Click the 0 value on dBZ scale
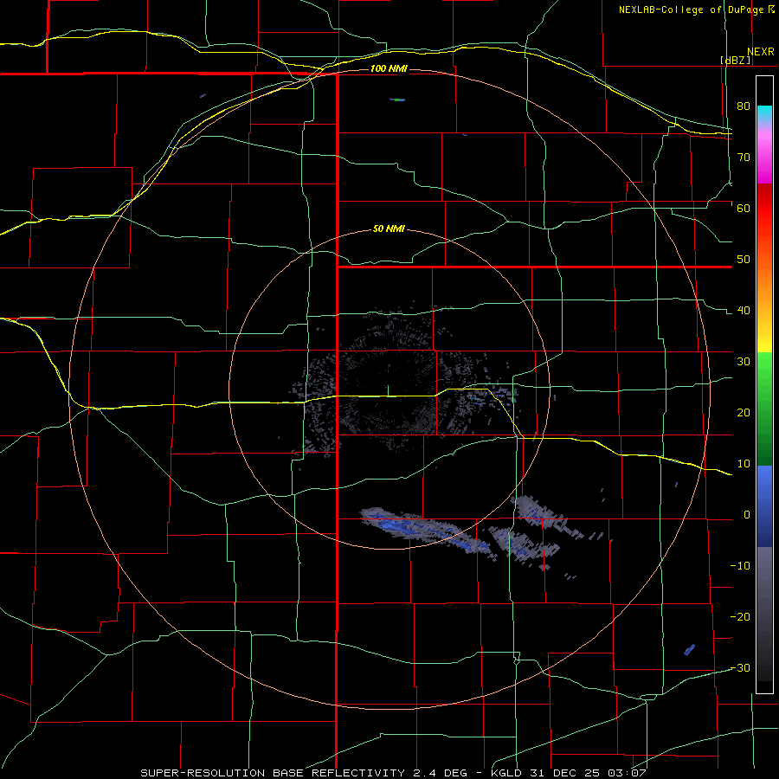Screen dimensions: 779x779 [x=747, y=515]
